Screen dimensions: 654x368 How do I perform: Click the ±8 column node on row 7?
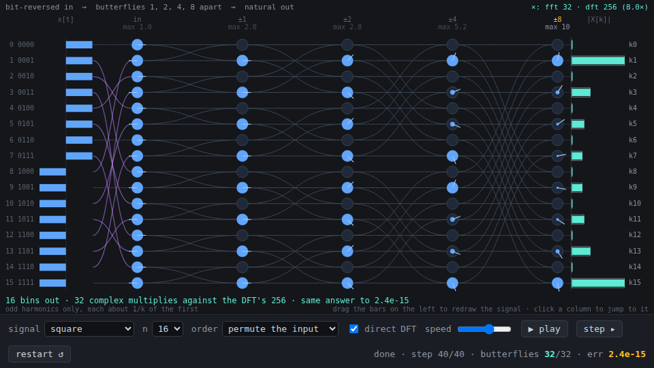pos(558,156)
